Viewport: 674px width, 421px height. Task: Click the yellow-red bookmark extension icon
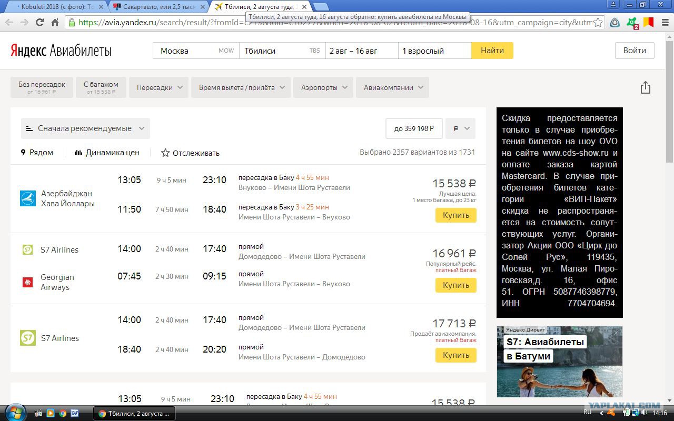(648, 22)
